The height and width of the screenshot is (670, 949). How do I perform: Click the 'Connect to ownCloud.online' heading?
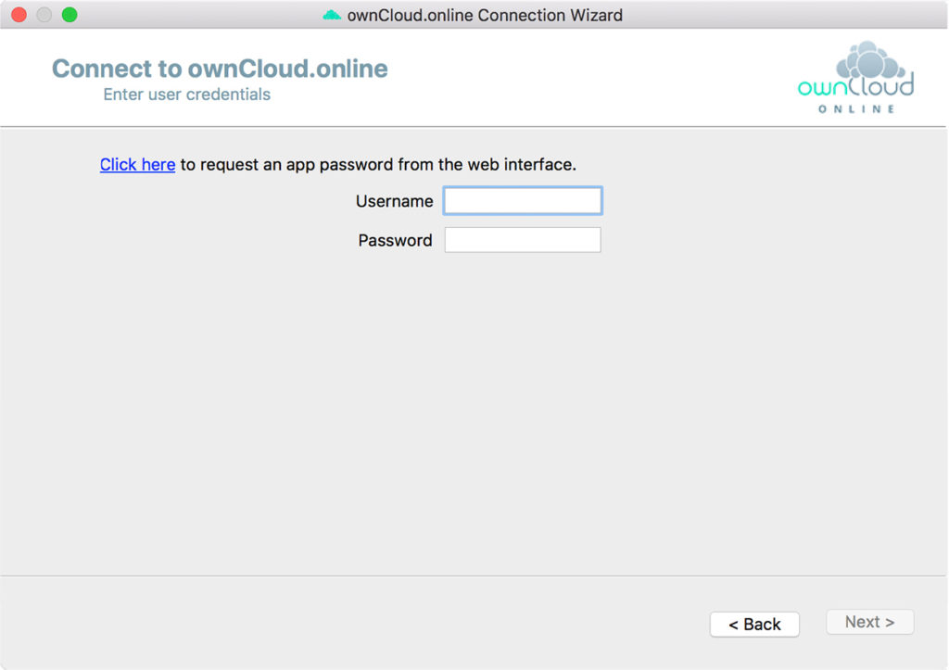(x=219, y=68)
